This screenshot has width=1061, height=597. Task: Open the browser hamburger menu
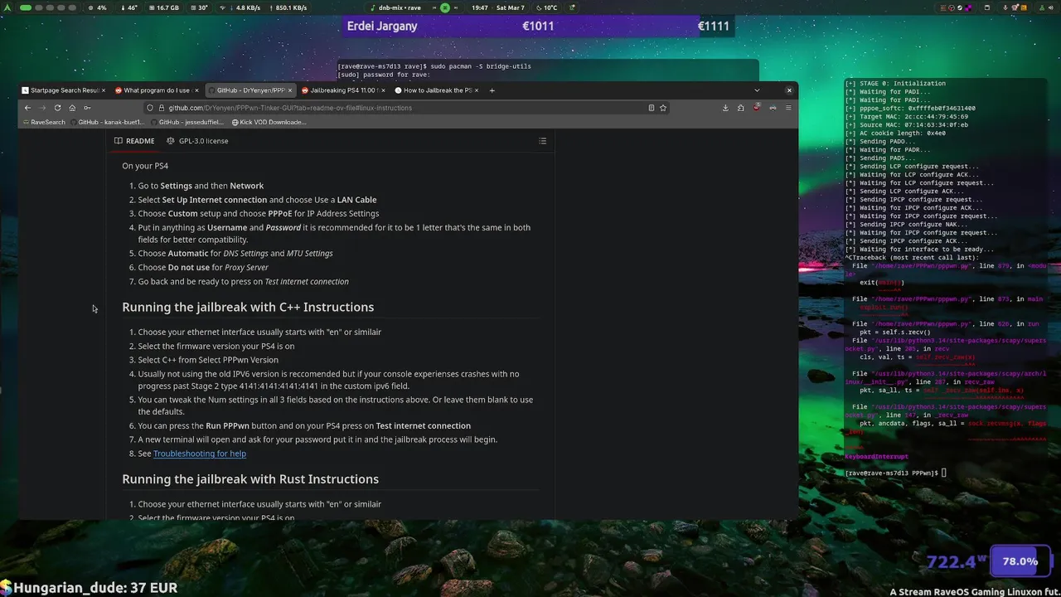788,108
